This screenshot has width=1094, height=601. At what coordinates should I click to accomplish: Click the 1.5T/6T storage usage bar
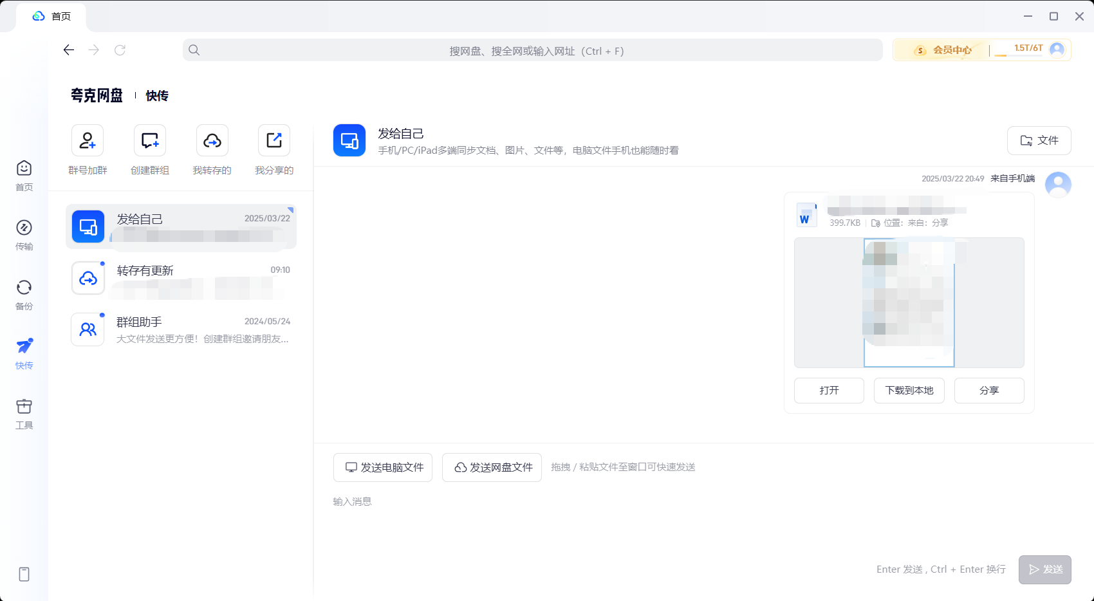pyautogui.click(x=1019, y=50)
